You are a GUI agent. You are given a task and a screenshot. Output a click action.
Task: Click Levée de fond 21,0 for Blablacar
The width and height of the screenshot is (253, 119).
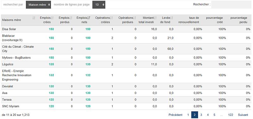pyautogui.click(x=170, y=38)
